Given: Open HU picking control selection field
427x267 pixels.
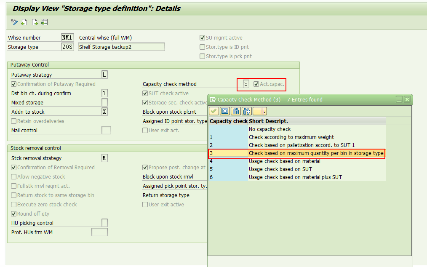Looking at the screenshot, I should (104, 223).
